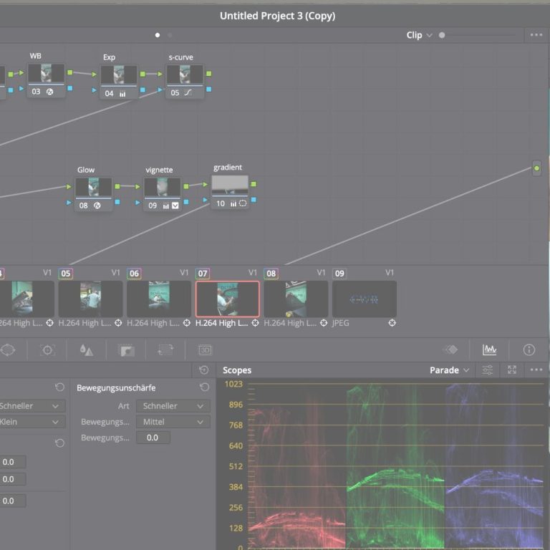Open the Sizing palette icon
This screenshot has width=550, height=550.
point(165,350)
